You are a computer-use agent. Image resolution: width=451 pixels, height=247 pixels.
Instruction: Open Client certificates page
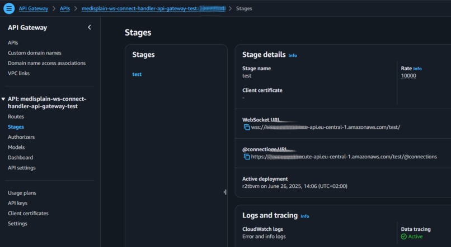click(x=28, y=214)
